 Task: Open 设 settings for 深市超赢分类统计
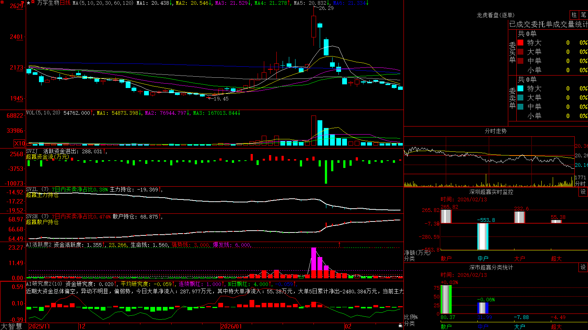(x=583, y=267)
